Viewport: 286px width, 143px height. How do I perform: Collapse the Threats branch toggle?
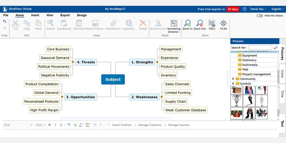(x=72, y=62)
